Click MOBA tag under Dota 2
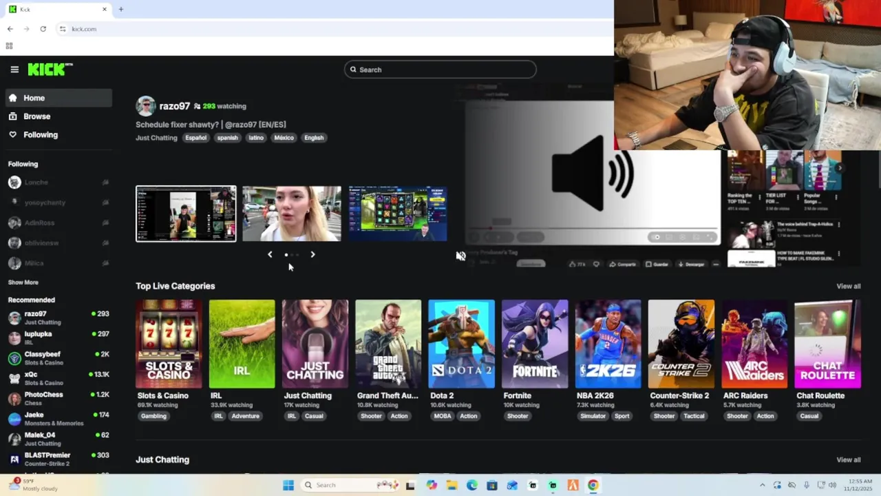Image resolution: width=881 pixels, height=496 pixels. (443, 416)
